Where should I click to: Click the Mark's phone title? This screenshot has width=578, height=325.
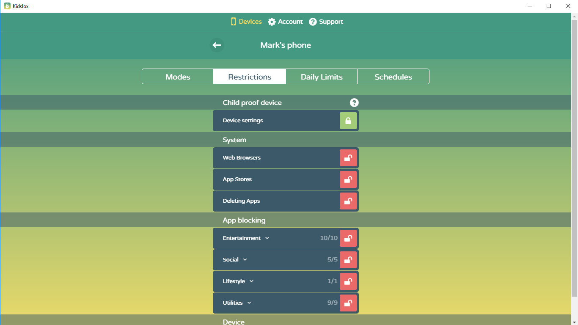(286, 45)
